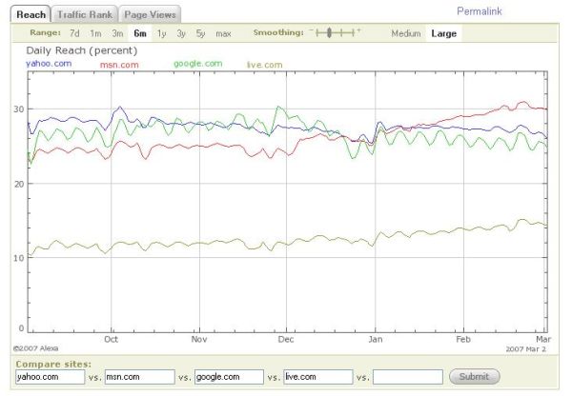Viewport: 572px width, 396px height.
Task: Set the range to 3y
Action: tap(181, 33)
